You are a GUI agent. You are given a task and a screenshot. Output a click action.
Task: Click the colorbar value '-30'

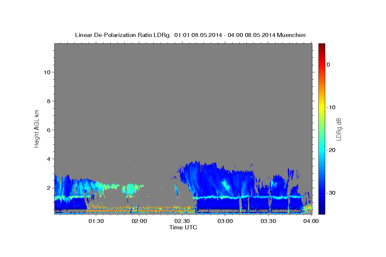click(x=331, y=193)
